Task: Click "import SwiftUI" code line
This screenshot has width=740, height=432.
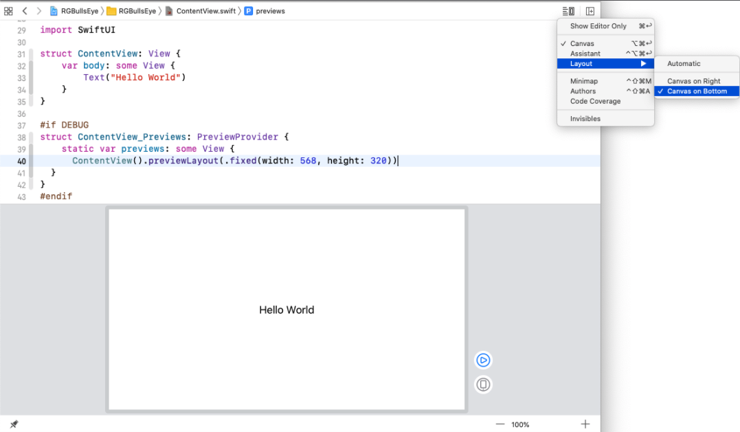Action: pyautogui.click(x=78, y=30)
